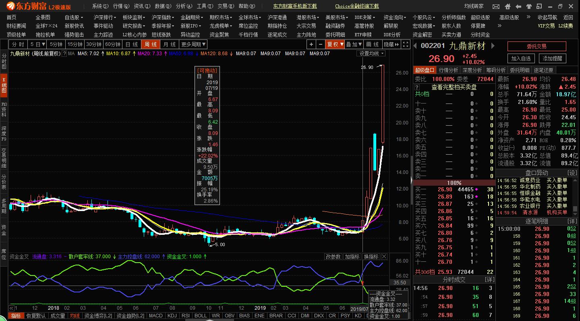Click Choice金融终端下载 link
Viewport: 580px width, 321px height.
[357, 6]
